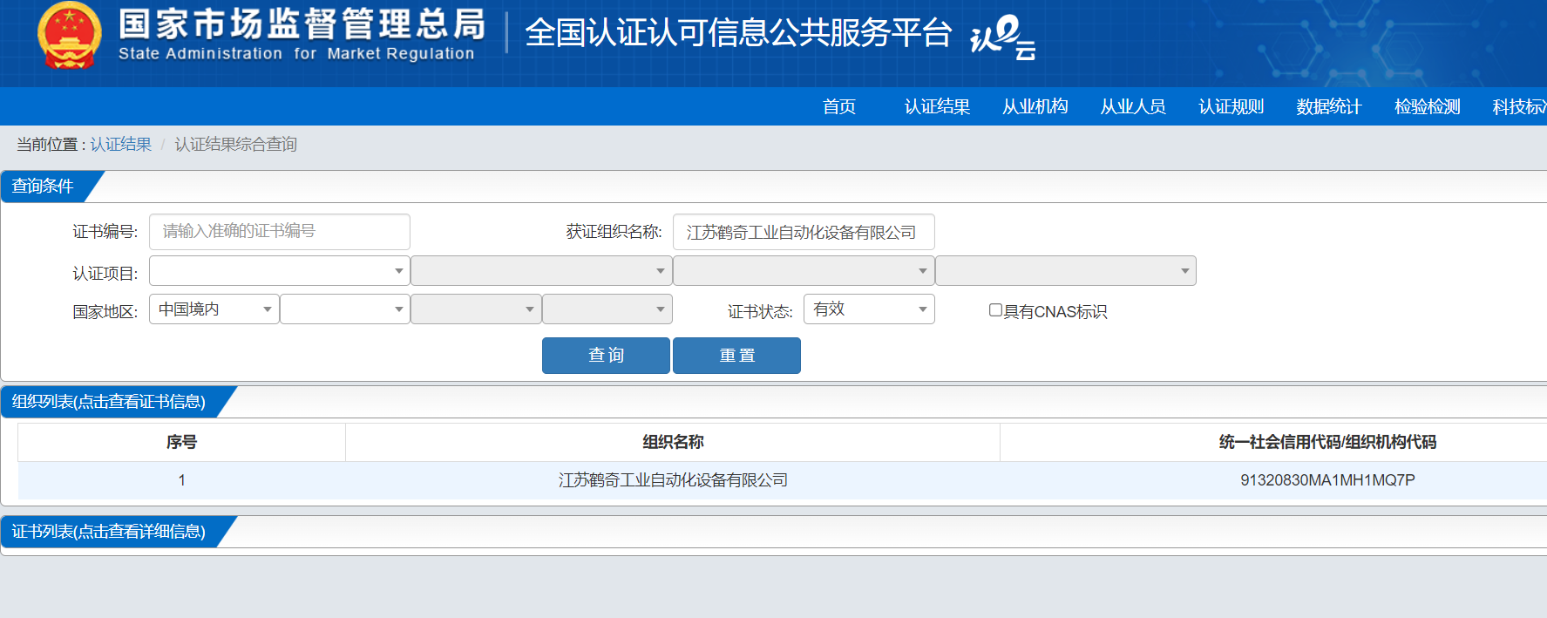Viewport: 1547px width, 618px height.
Task: Click the 证书列表 section tab
Action: 109,532
